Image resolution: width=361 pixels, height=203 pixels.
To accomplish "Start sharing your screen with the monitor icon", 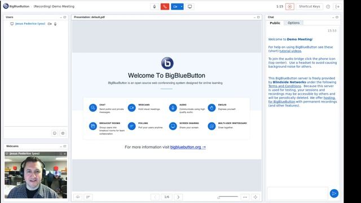I will 190,7.
